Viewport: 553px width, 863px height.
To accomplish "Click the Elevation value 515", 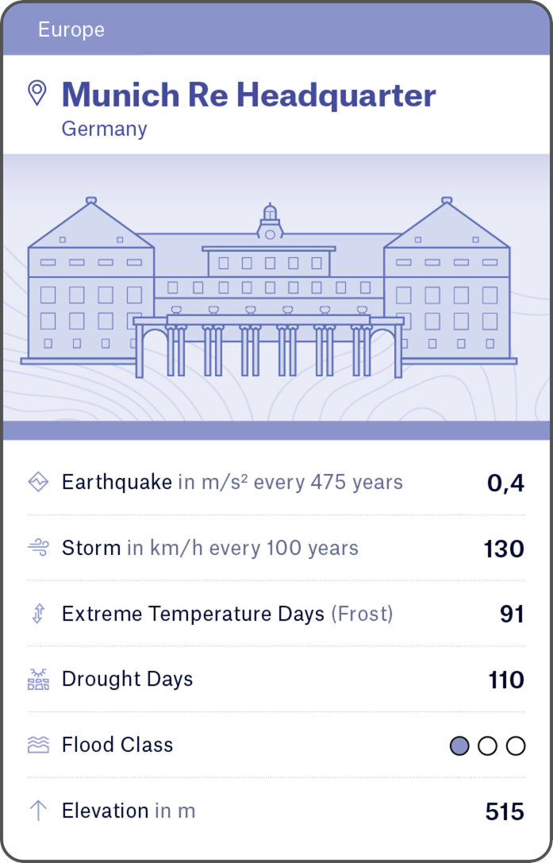I will coord(505,811).
